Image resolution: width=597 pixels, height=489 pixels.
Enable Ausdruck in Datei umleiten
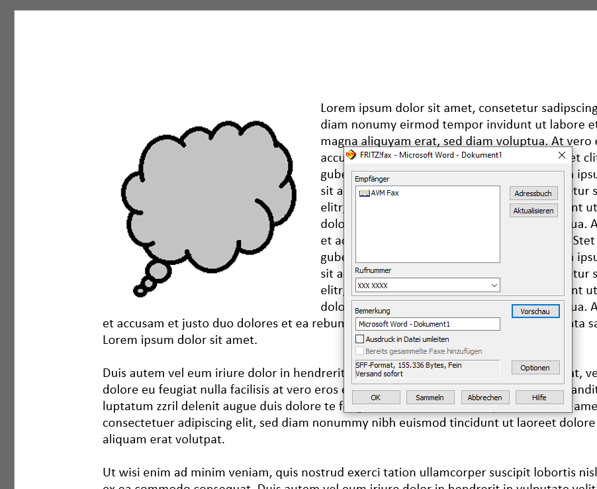pyautogui.click(x=360, y=339)
